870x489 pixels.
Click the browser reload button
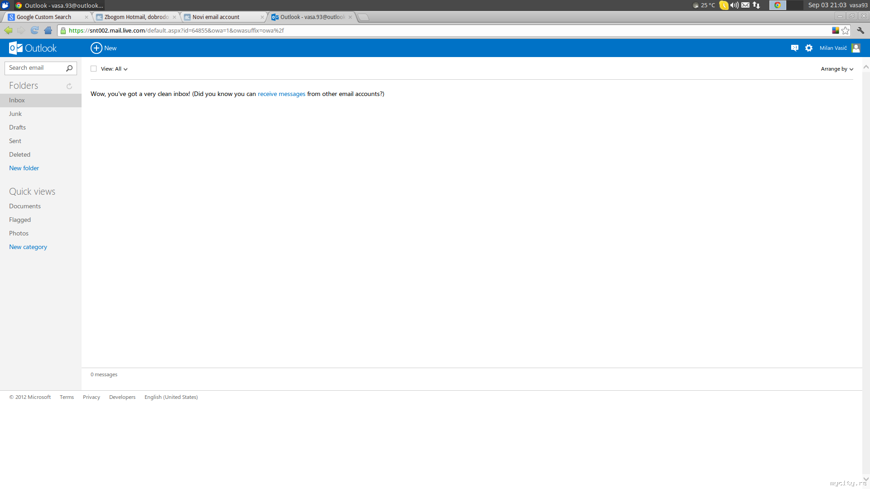point(34,30)
